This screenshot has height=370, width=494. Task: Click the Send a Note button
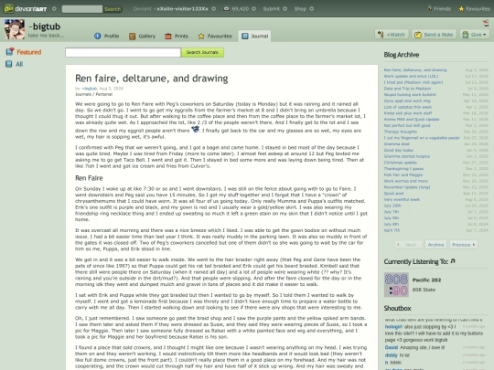[435, 35]
